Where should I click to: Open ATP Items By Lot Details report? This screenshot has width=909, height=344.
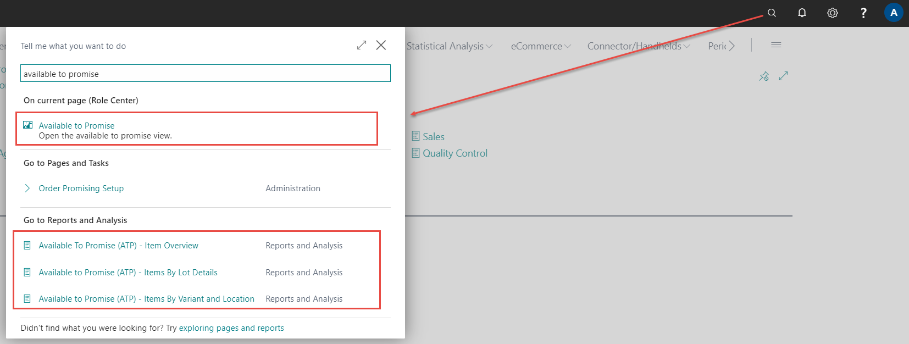pyautogui.click(x=128, y=273)
